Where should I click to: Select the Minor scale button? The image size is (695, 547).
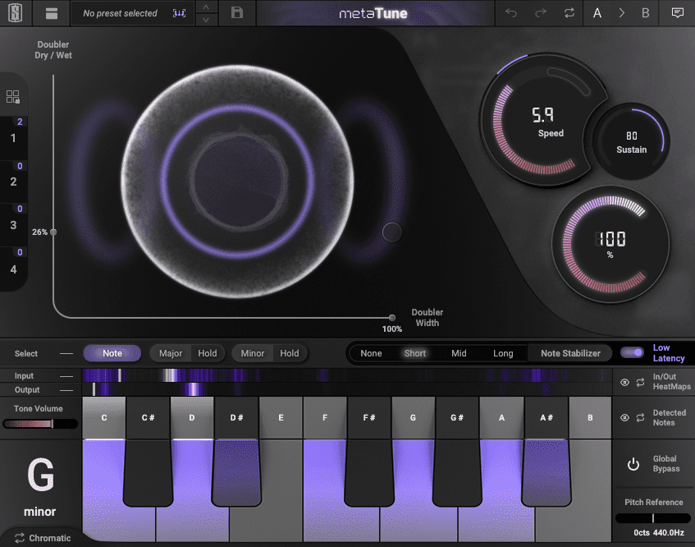(x=252, y=353)
